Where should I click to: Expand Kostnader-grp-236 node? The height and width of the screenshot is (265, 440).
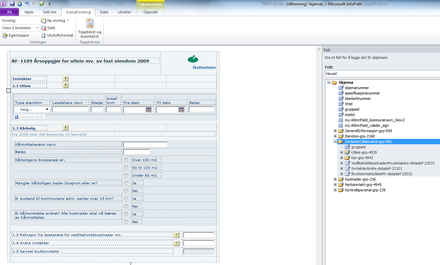(335, 179)
